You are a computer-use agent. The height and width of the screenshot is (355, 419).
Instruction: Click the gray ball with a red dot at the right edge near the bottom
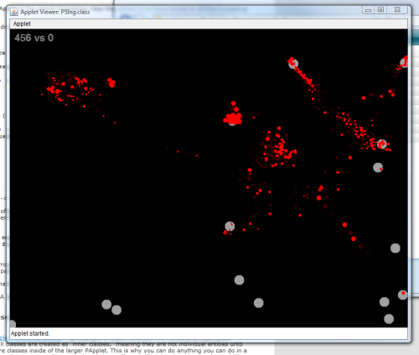click(402, 295)
